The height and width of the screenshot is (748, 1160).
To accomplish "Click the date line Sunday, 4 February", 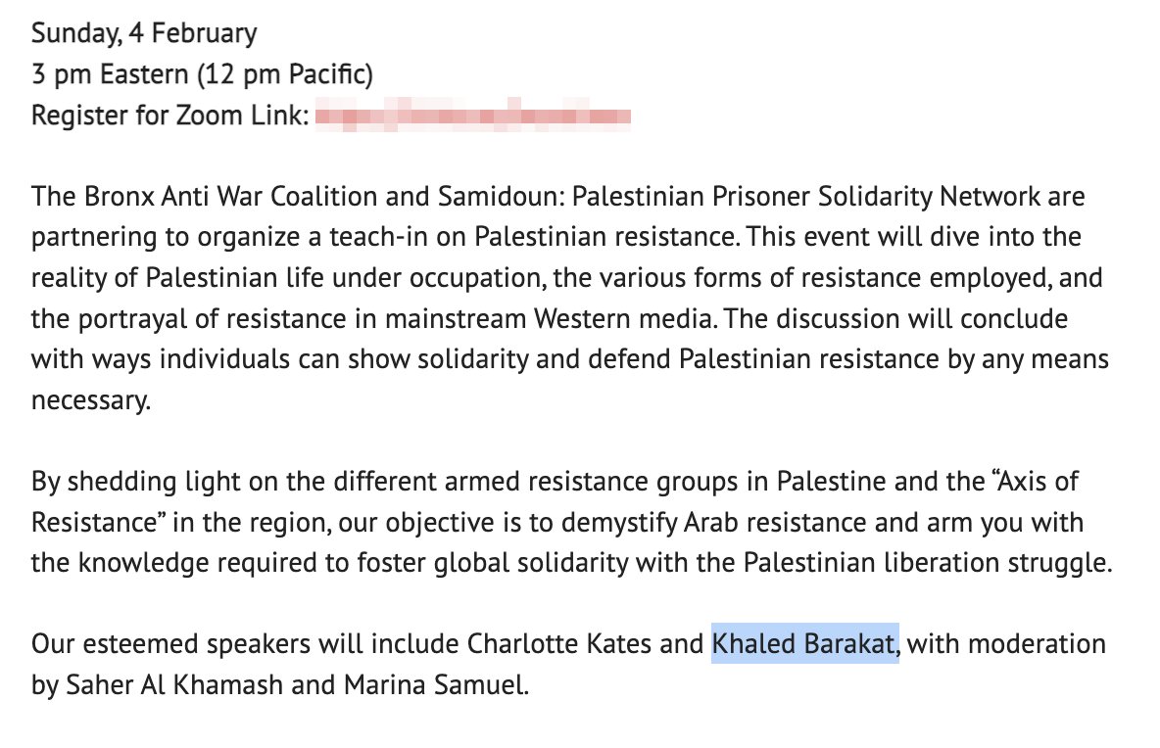I will click(144, 34).
